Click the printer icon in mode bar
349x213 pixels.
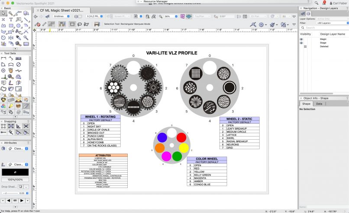pos(97,24)
